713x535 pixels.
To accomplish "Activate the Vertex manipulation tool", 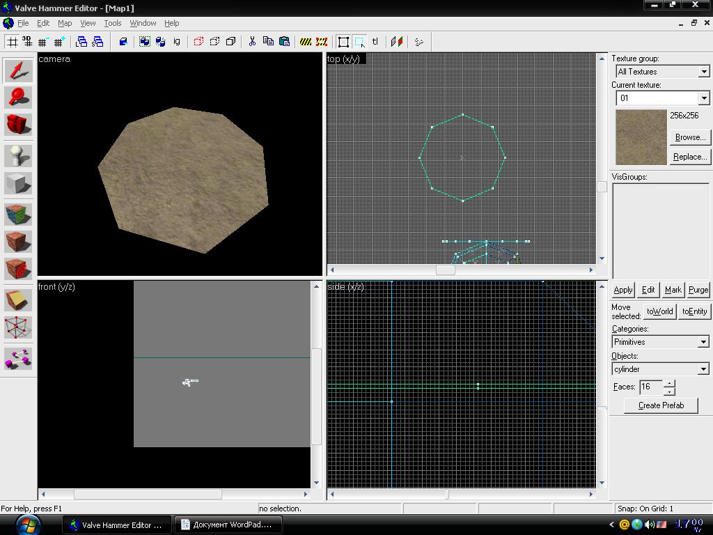I will [x=18, y=327].
